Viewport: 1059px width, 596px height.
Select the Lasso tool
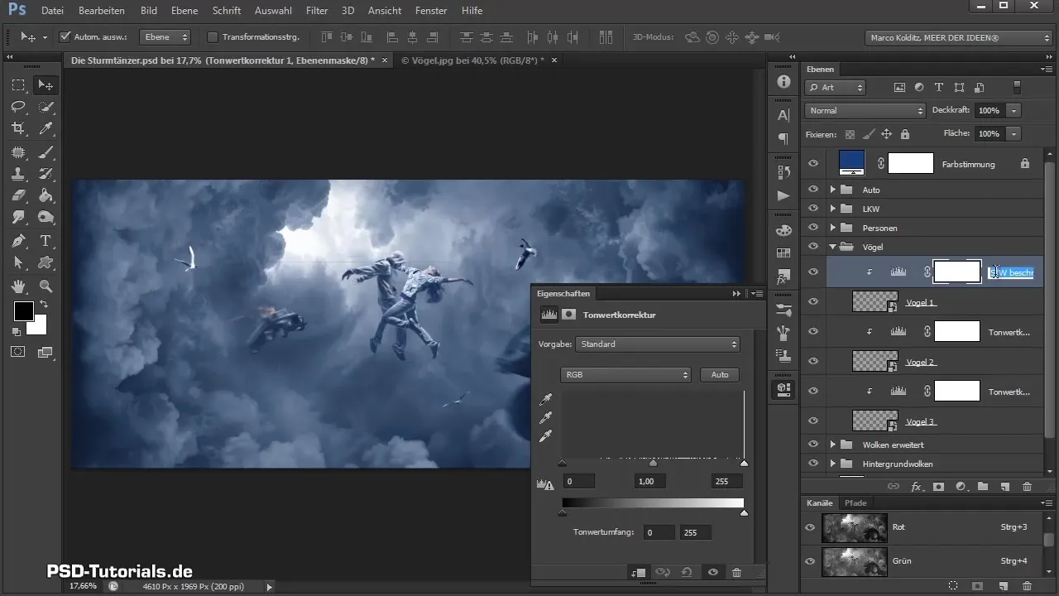pyautogui.click(x=18, y=106)
